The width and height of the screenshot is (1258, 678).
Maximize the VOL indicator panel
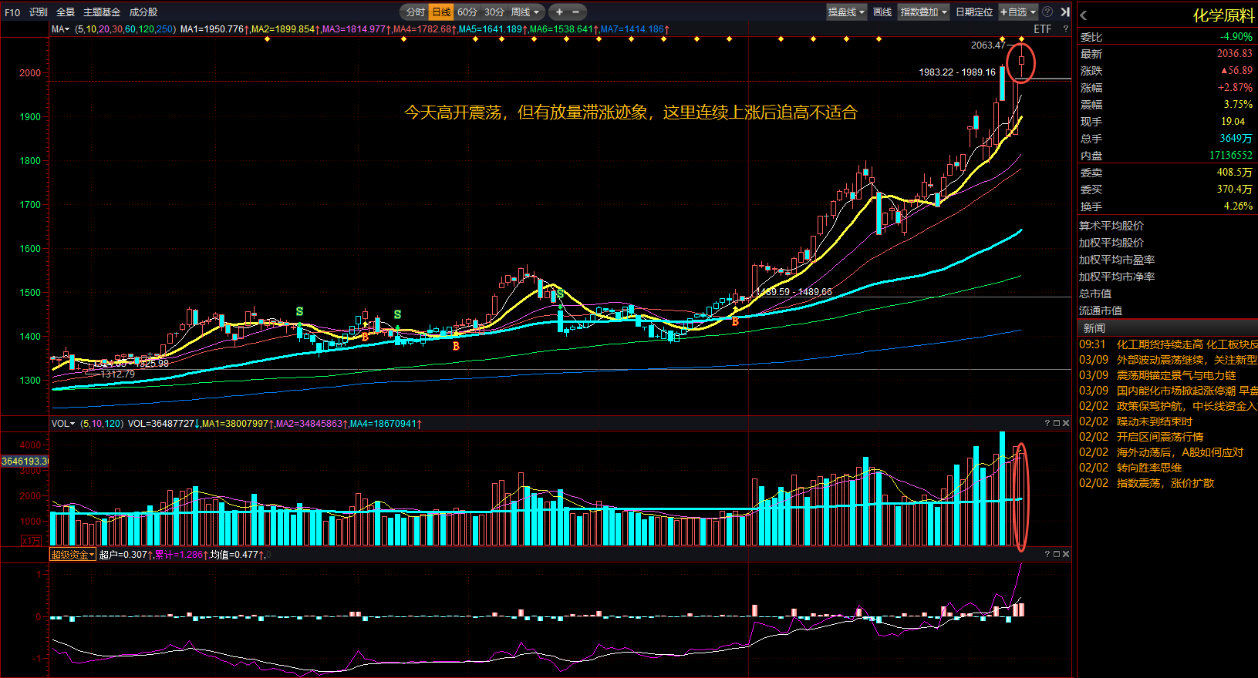pyautogui.click(x=1057, y=423)
